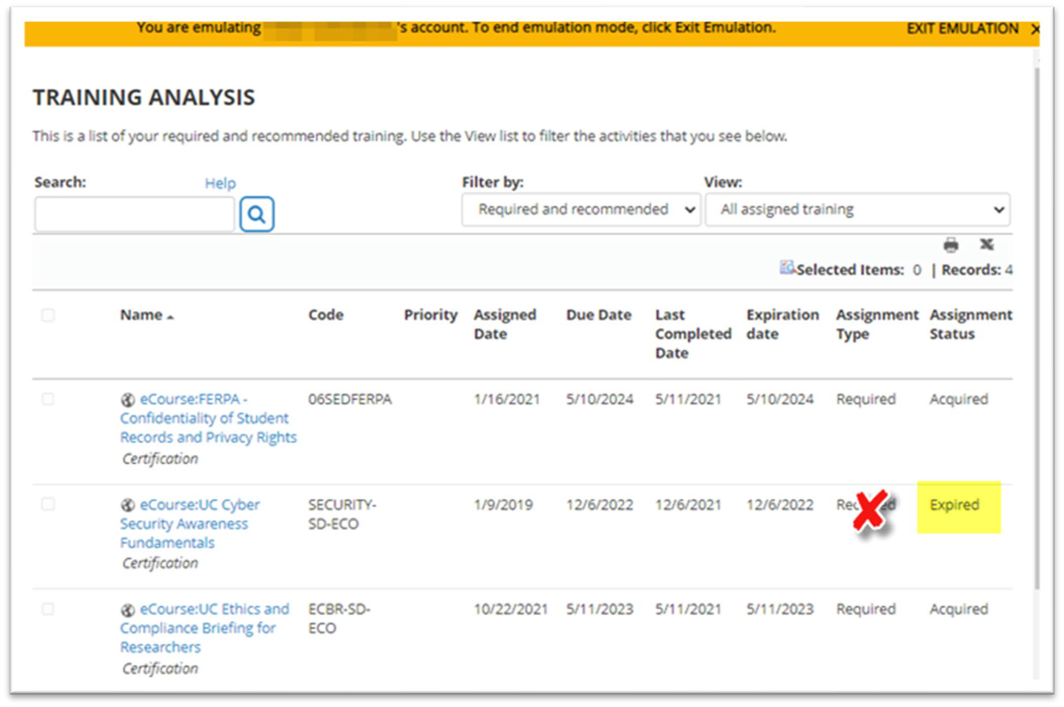Click code cell SECURITY-SD-ECO
This screenshot has width=1064, height=707.
point(342,514)
